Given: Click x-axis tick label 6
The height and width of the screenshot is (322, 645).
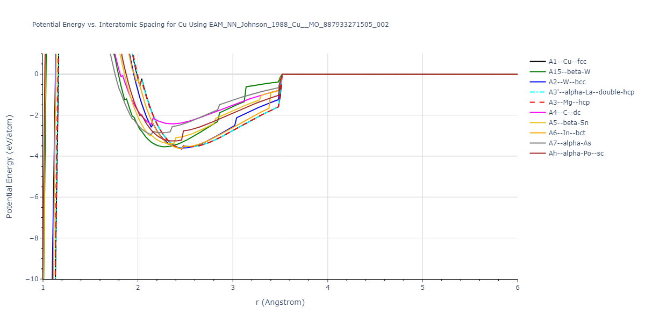Looking at the screenshot, I should coord(517,288).
